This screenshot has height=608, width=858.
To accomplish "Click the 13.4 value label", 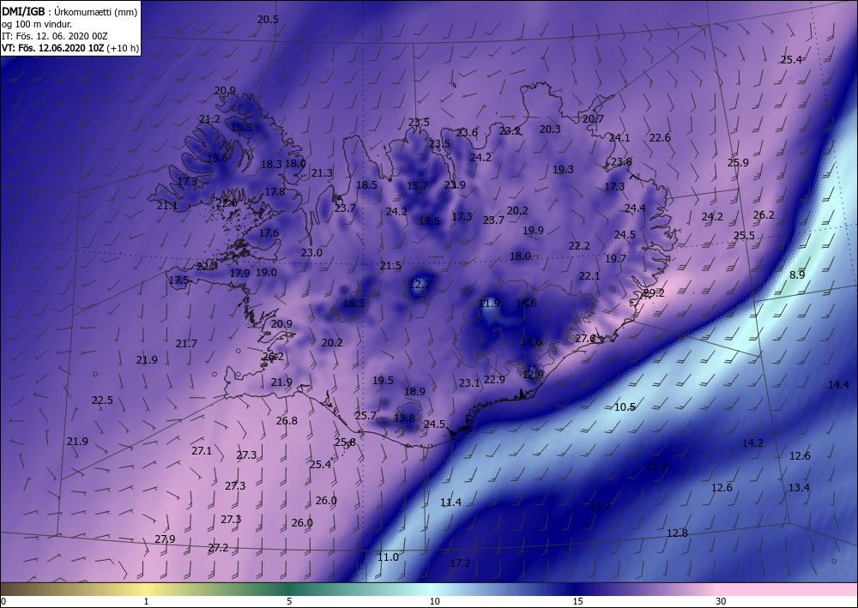I will (799, 487).
